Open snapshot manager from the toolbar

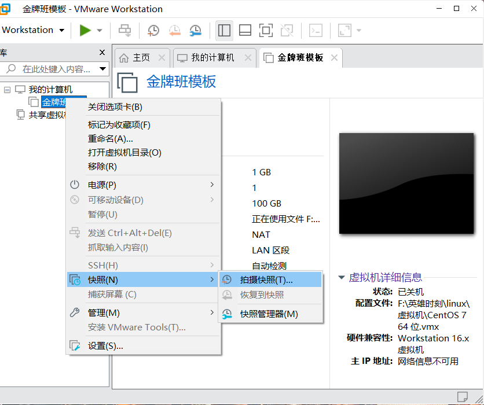tap(195, 30)
